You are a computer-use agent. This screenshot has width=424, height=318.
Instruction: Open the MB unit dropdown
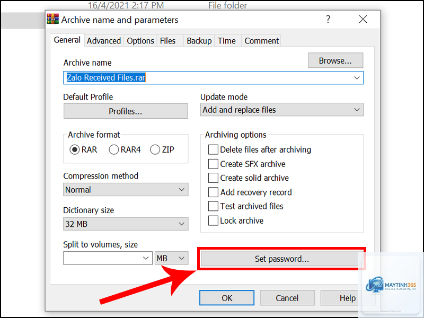click(171, 258)
